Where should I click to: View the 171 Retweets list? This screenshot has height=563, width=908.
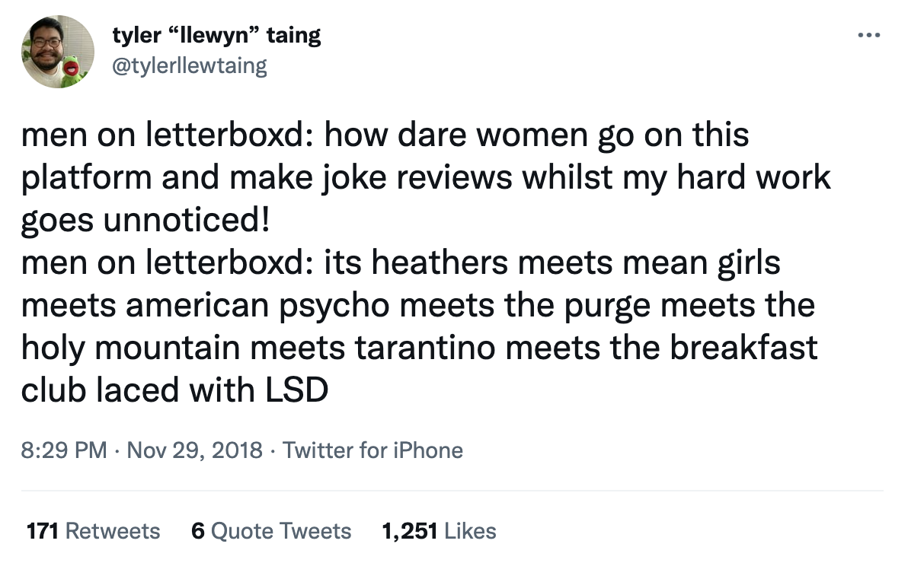(92, 530)
